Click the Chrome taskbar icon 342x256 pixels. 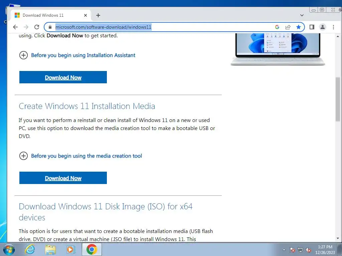pos(92,249)
